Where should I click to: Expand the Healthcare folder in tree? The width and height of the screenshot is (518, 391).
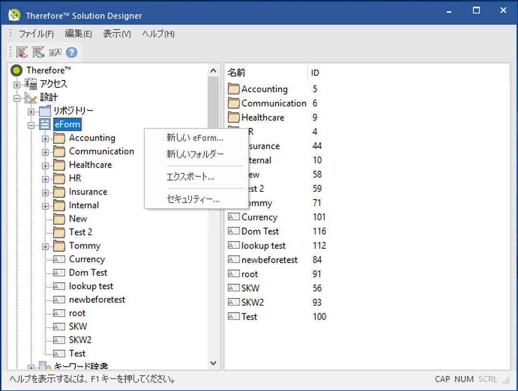point(45,166)
